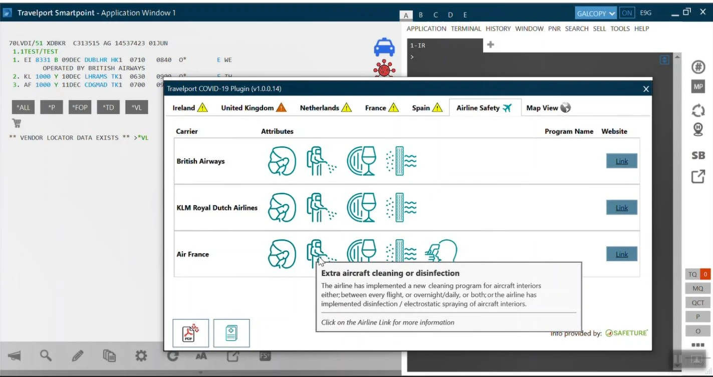Export plugin report to PDF
713x377 pixels.
[x=191, y=333]
